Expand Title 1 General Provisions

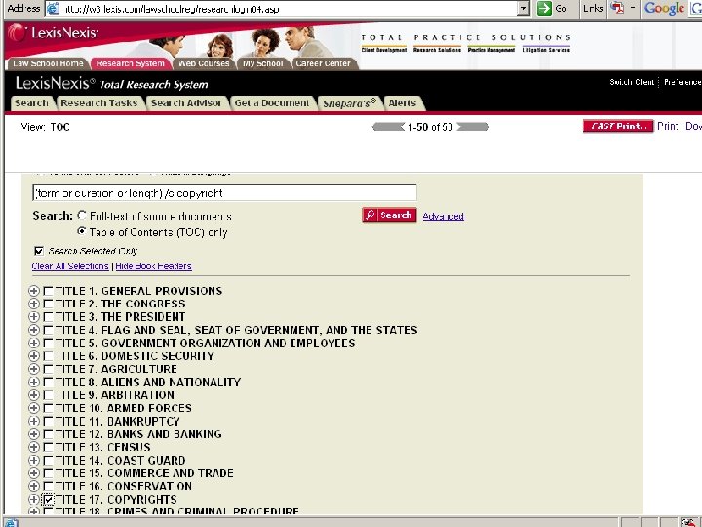[x=33, y=291]
